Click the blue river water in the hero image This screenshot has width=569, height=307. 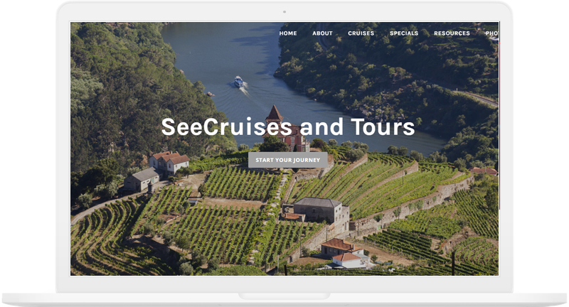218,55
